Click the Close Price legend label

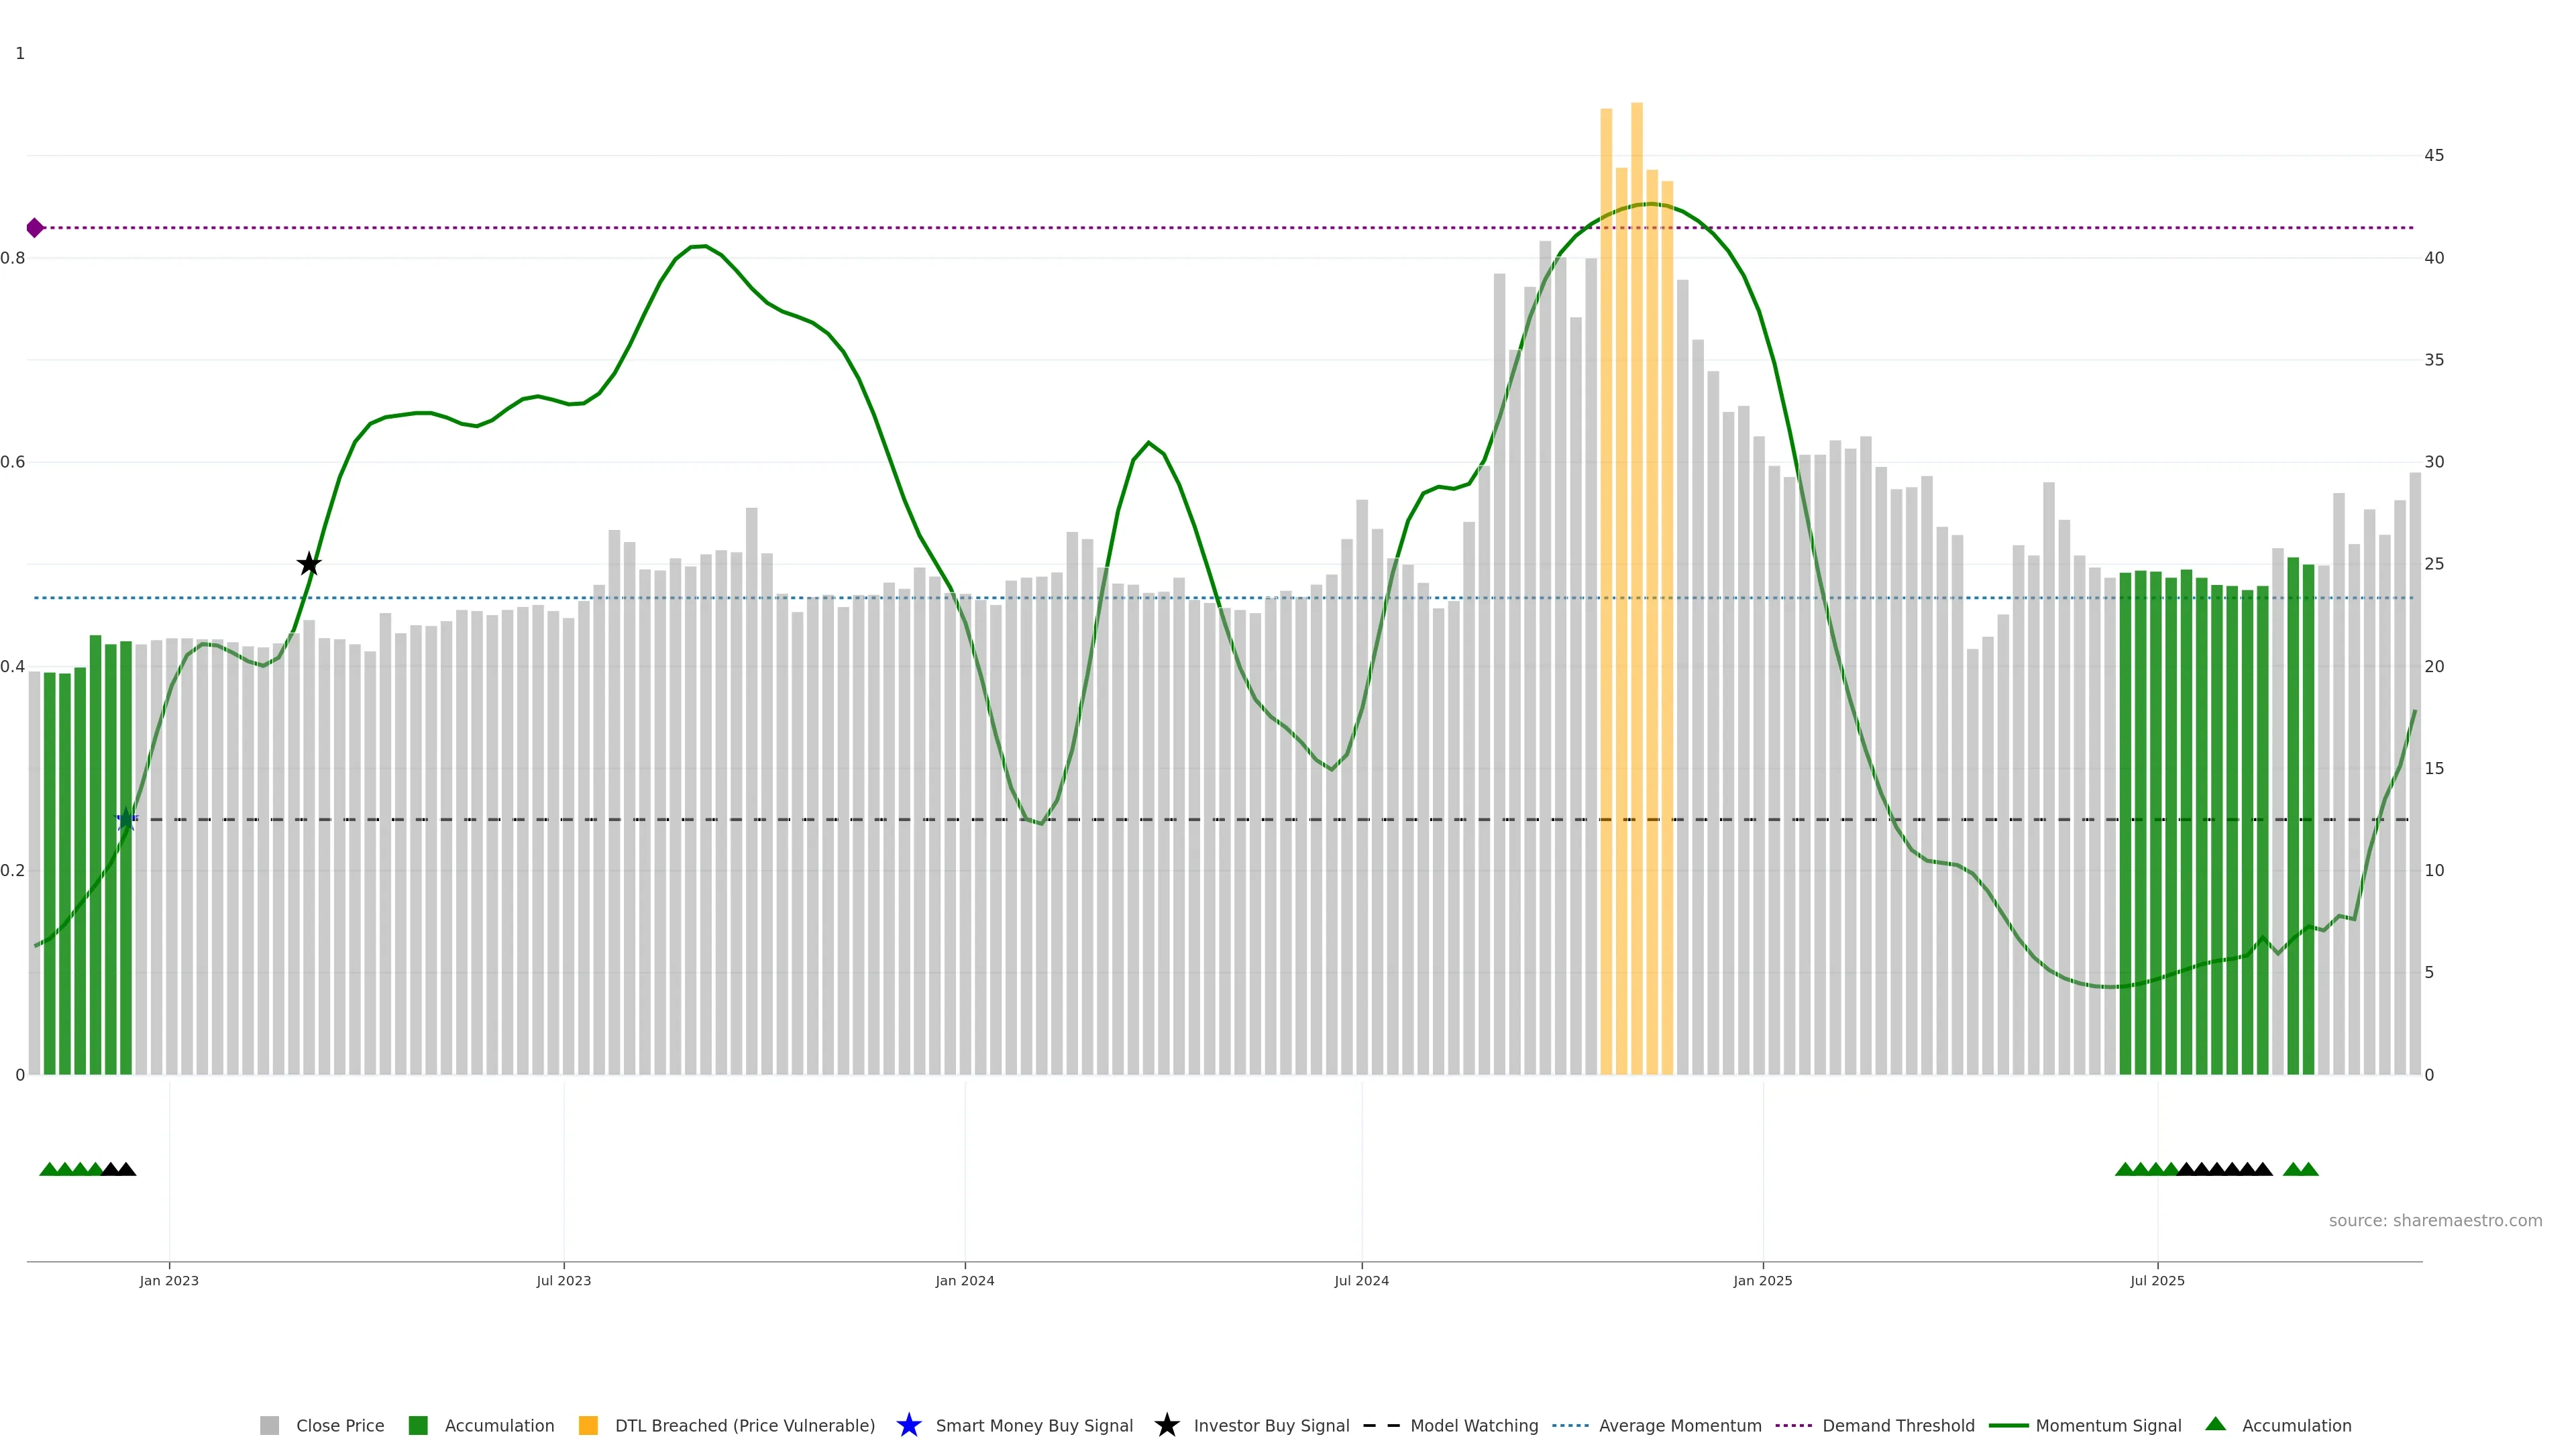(x=339, y=1425)
